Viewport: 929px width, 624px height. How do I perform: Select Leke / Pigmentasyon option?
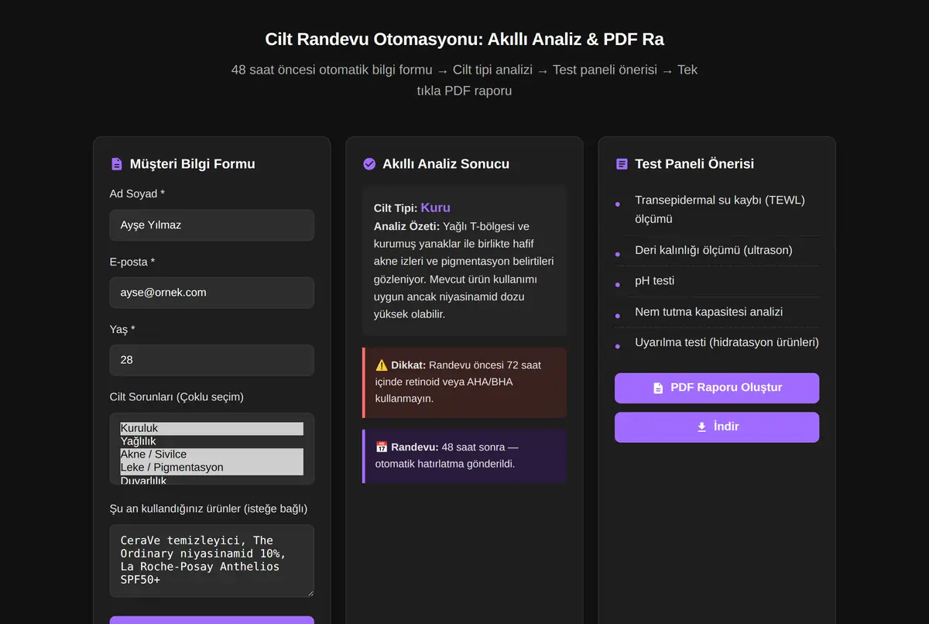pyautogui.click(x=211, y=468)
